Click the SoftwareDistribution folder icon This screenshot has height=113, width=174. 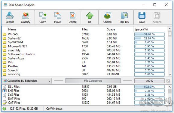coord(5,54)
